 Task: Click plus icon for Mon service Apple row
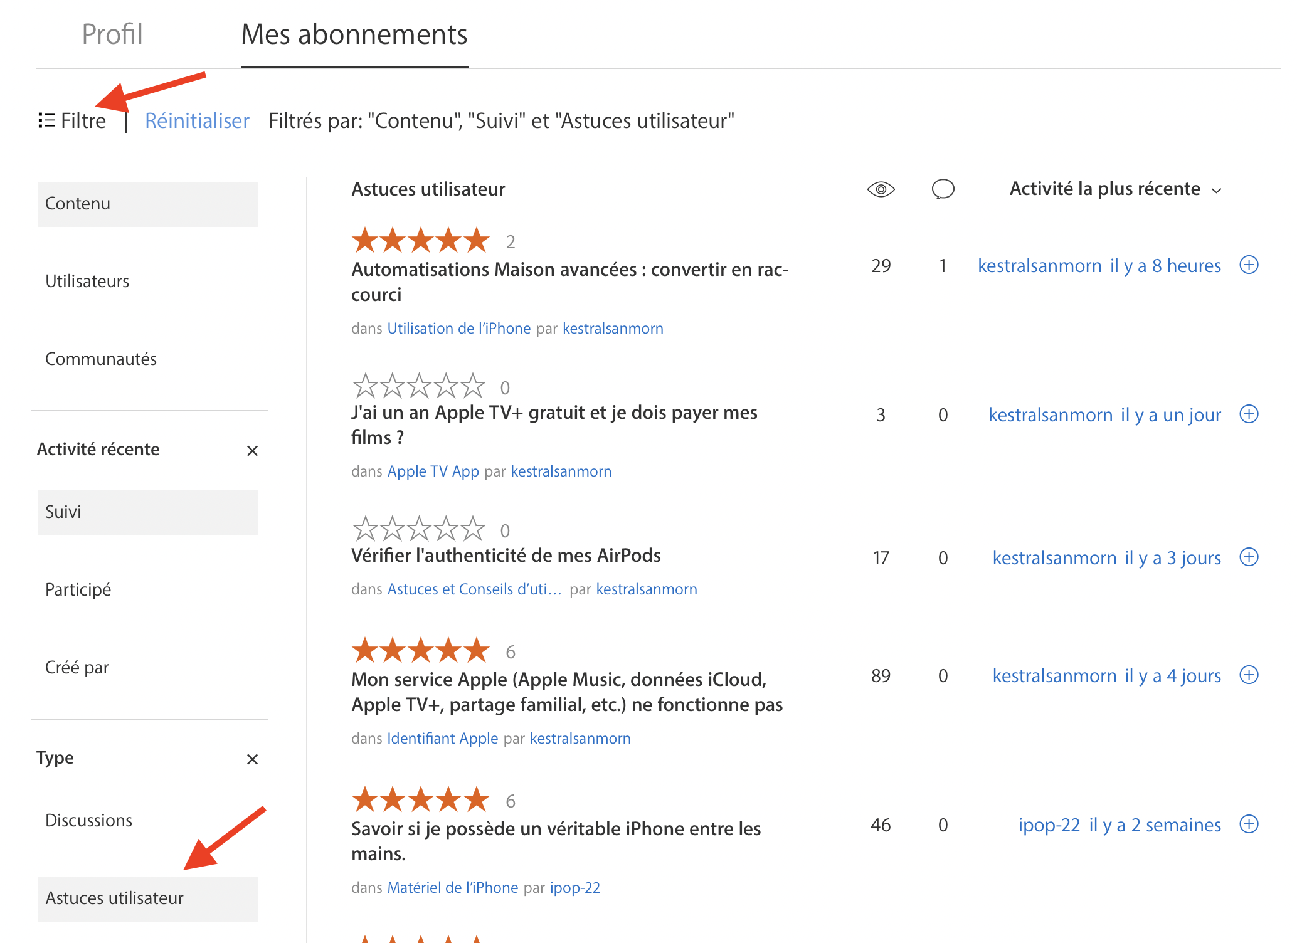[x=1249, y=675]
